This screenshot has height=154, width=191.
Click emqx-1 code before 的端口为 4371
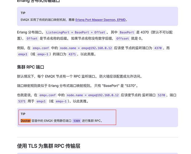point(43,54)
